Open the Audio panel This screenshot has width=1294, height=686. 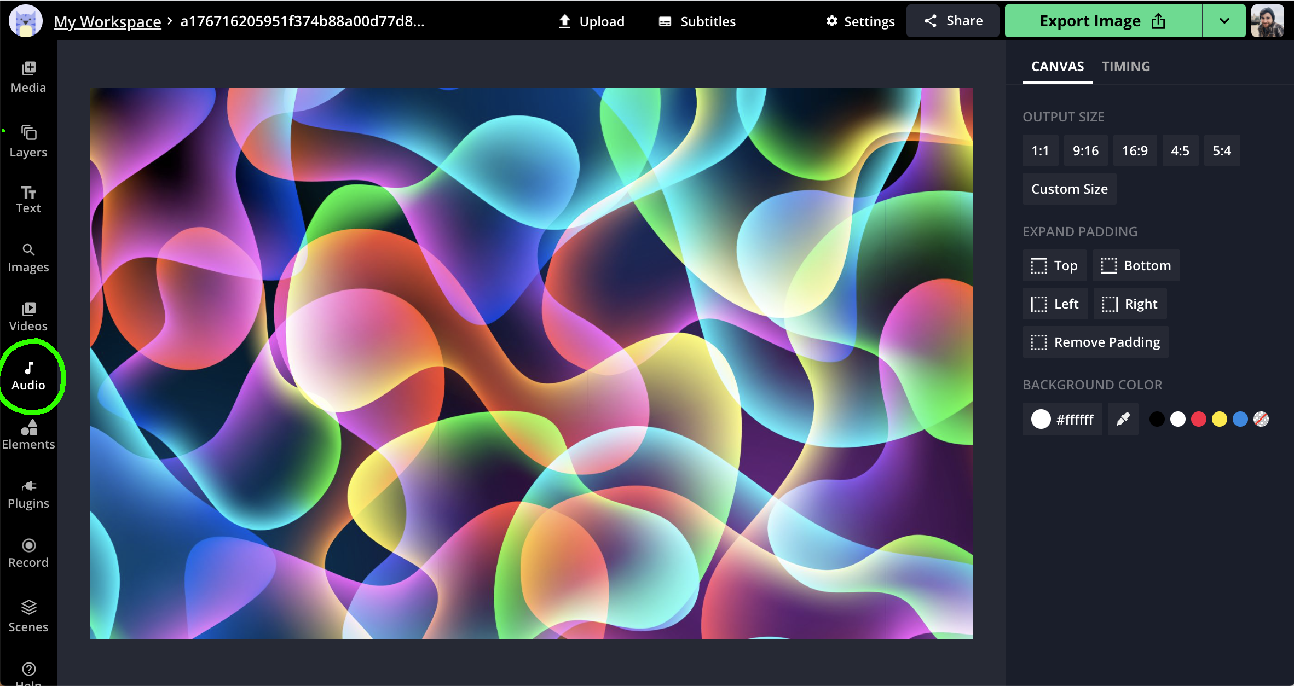tap(29, 375)
